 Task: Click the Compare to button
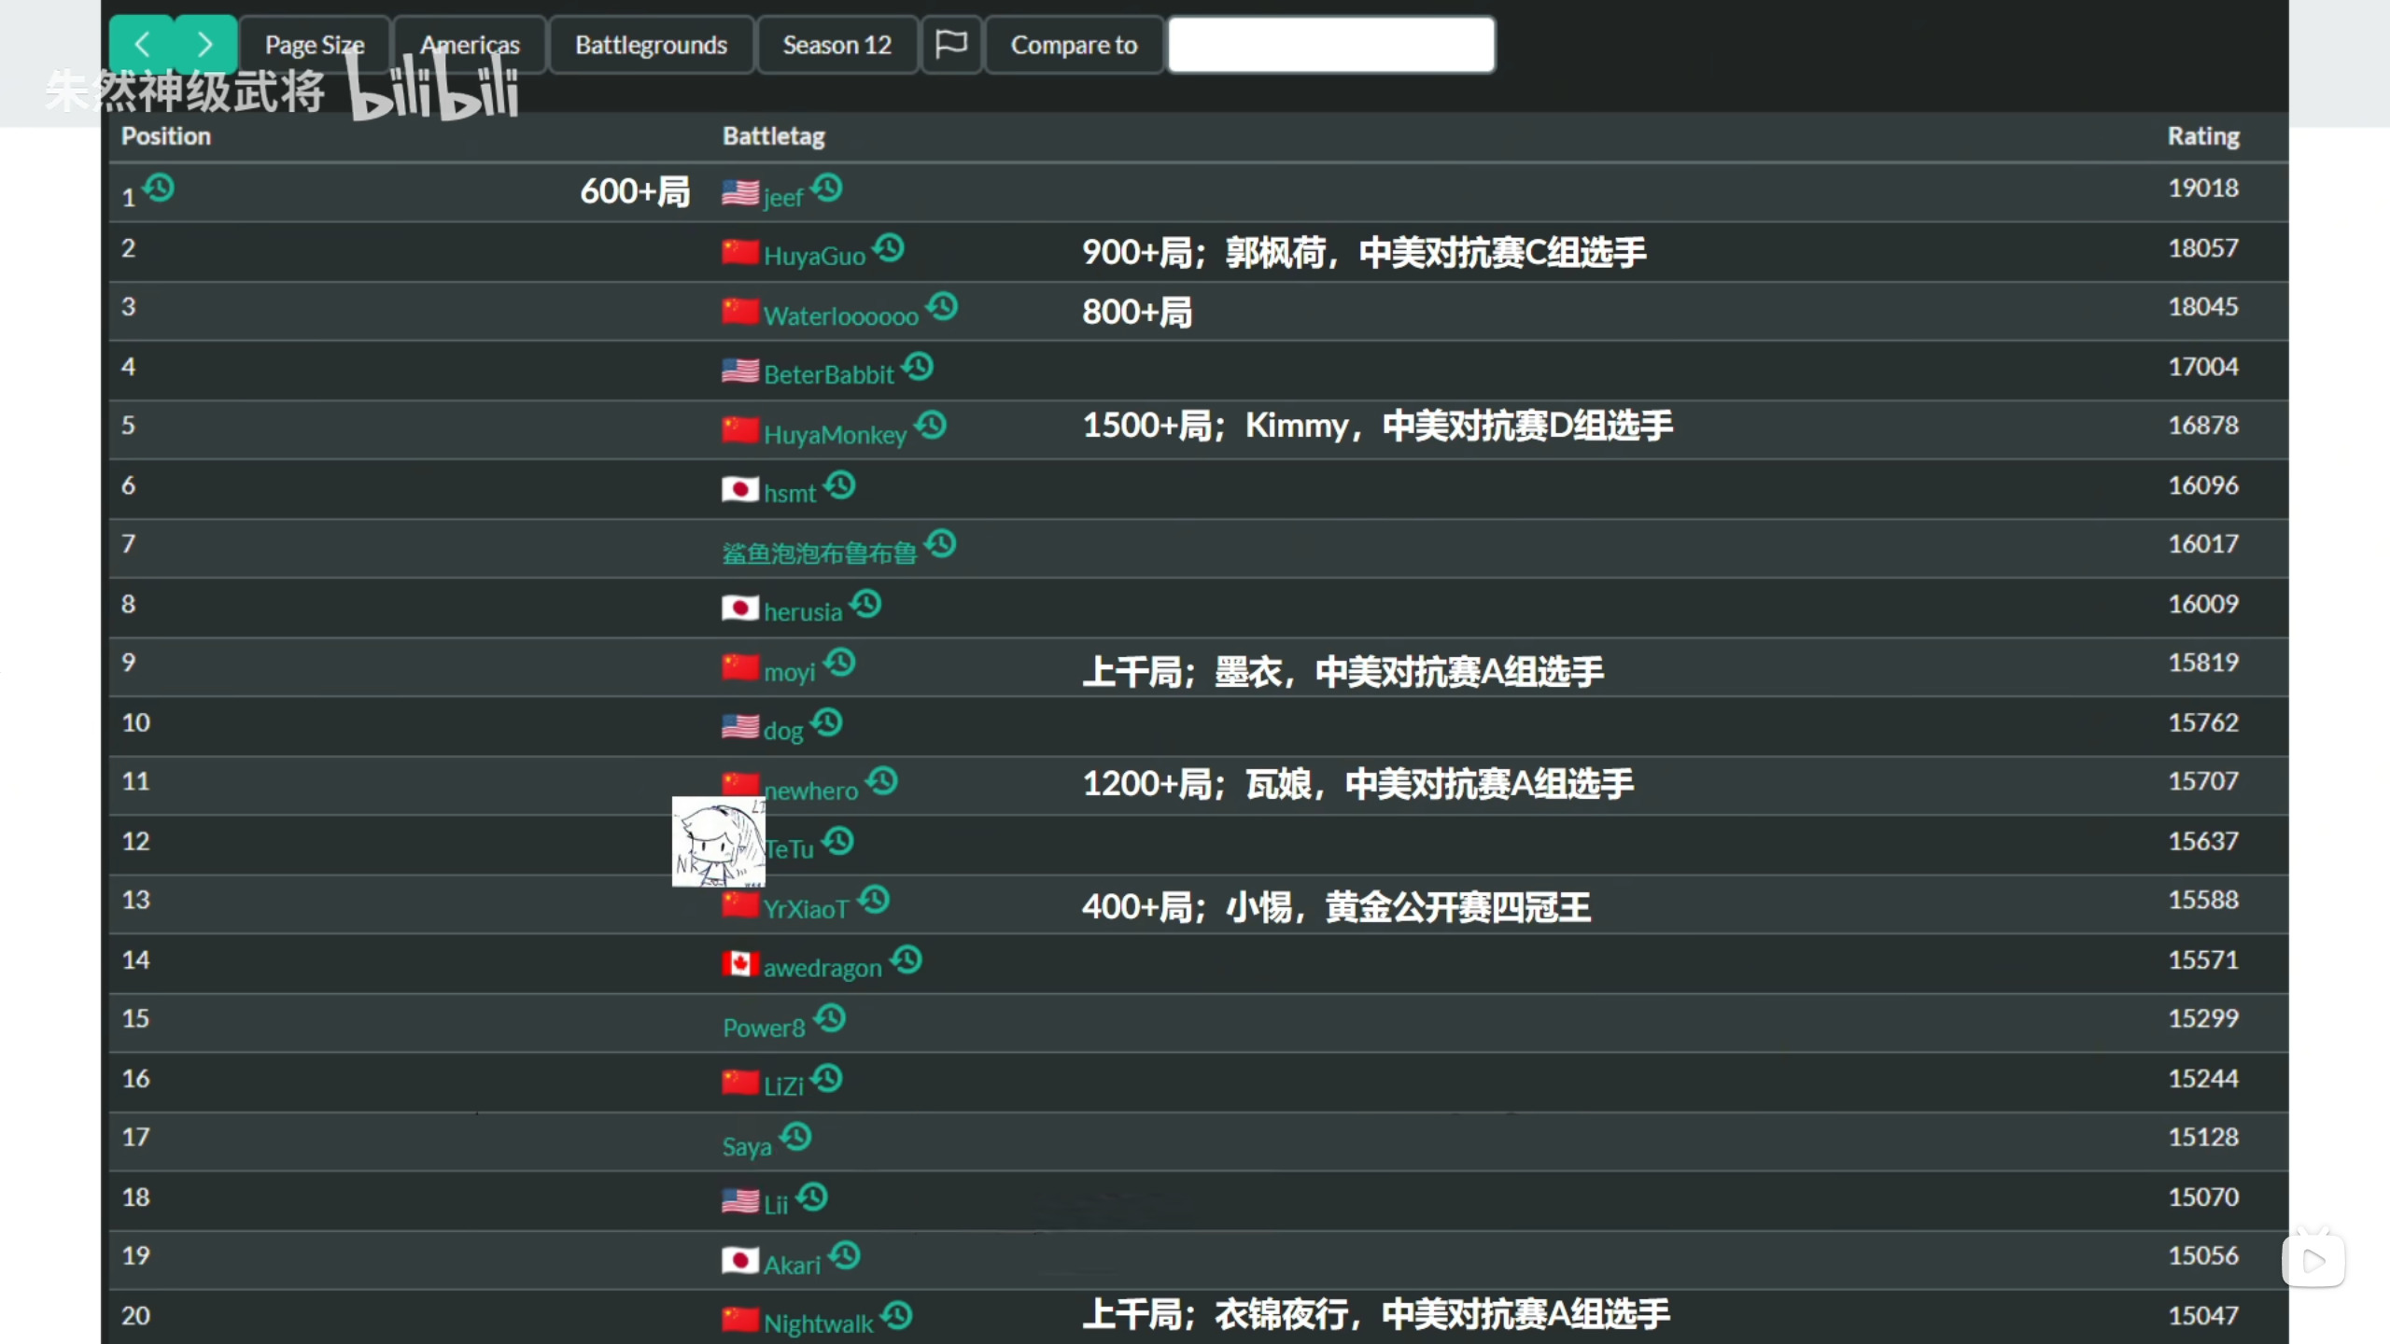1074,45
